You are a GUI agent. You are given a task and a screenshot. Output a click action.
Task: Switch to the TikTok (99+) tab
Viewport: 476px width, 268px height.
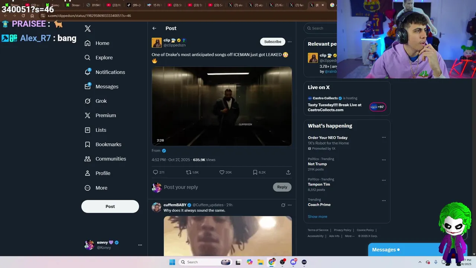[134, 5]
